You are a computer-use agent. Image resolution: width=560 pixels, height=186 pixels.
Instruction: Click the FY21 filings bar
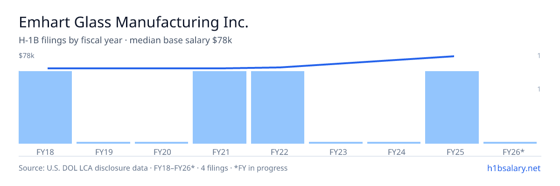click(219, 107)
